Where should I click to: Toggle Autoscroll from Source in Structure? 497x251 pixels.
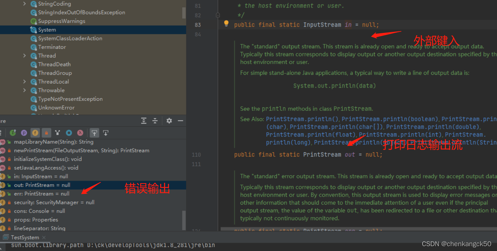pos(105,133)
